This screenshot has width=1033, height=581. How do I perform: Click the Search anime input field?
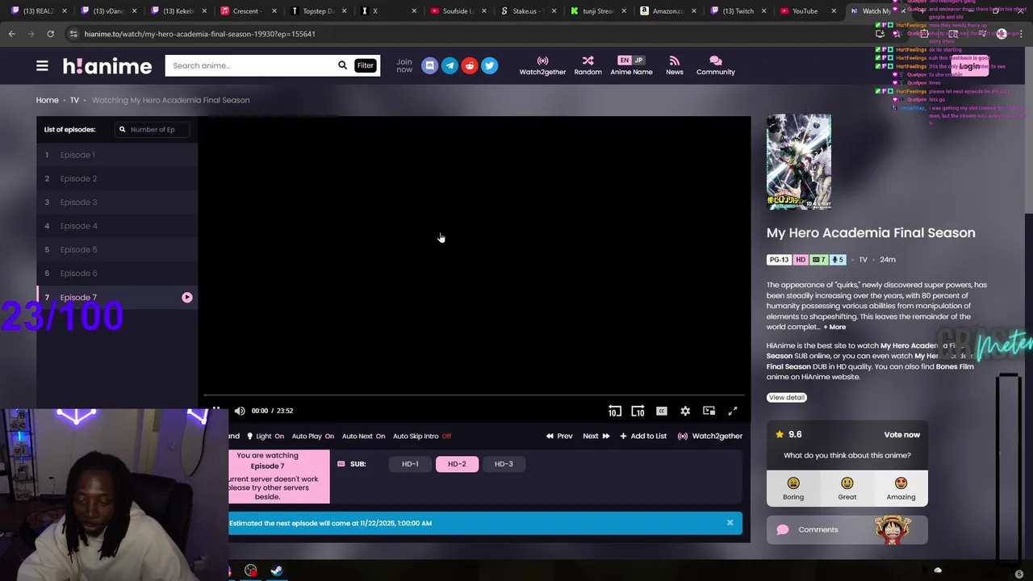point(250,65)
